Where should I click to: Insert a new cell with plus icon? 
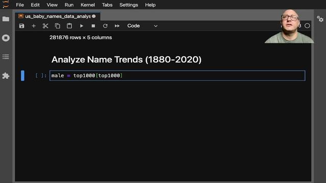tap(34, 26)
